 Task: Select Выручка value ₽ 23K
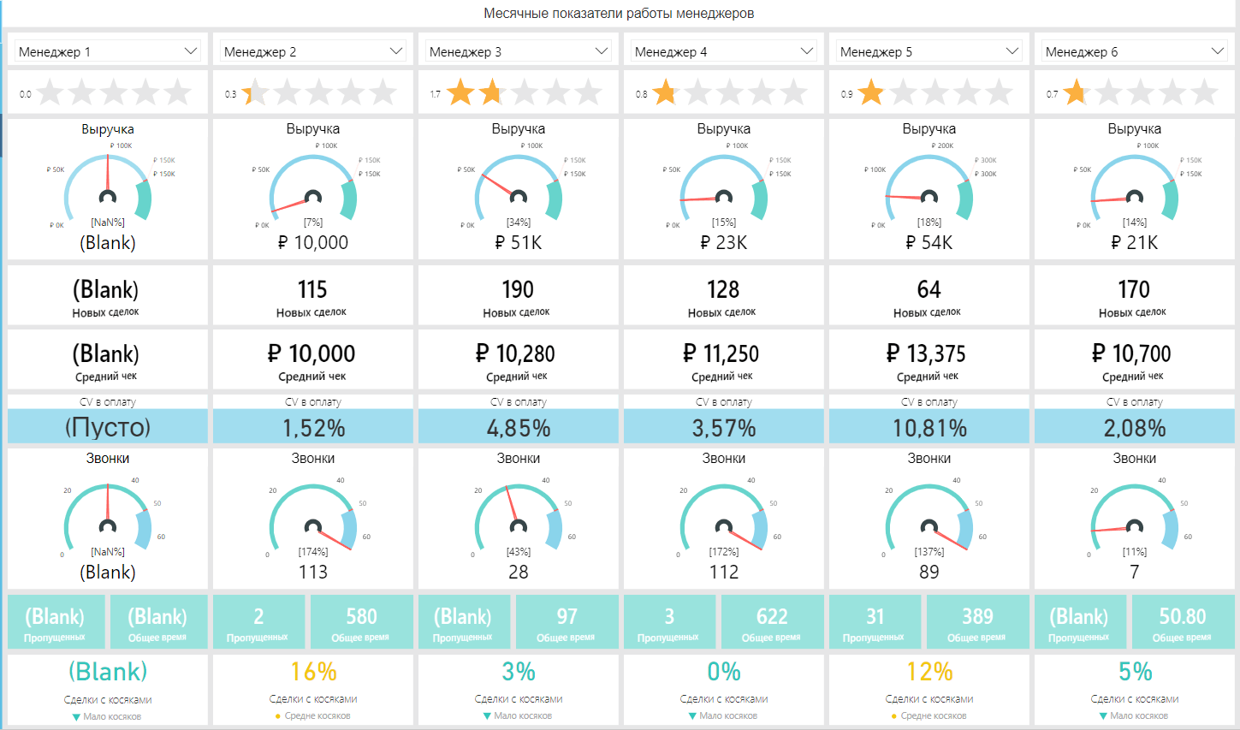click(x=724, y=243)
